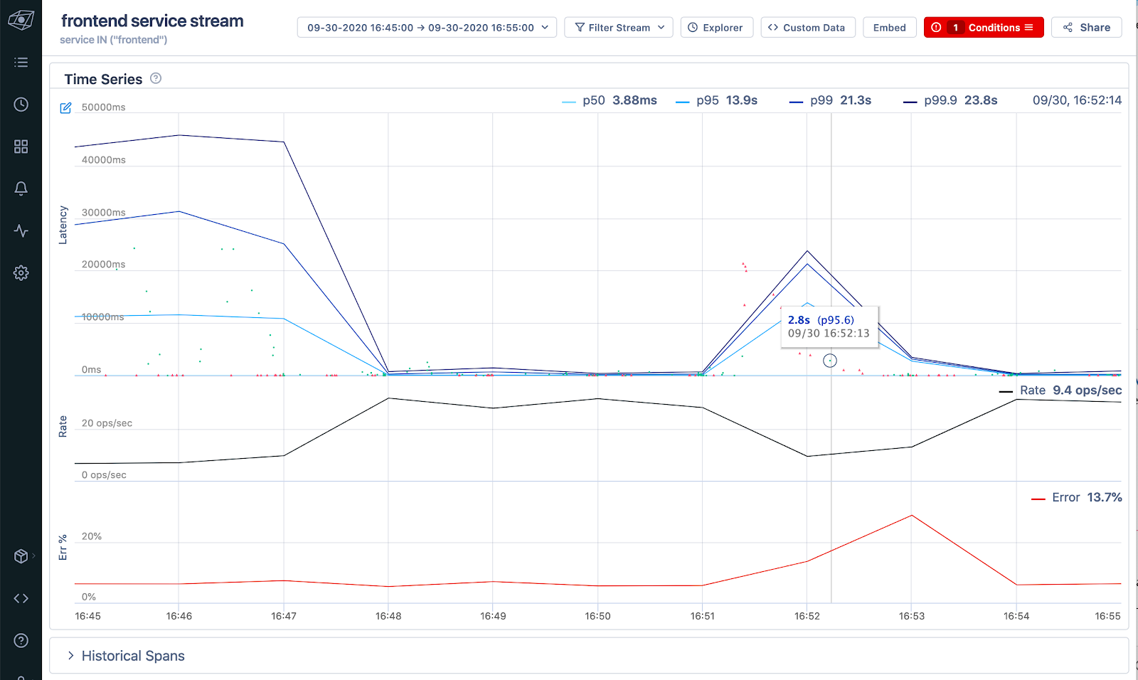The height and width of the screenshot is (680, 1138).
Task: Click the Time Series help icon
Action: (156, 78)
